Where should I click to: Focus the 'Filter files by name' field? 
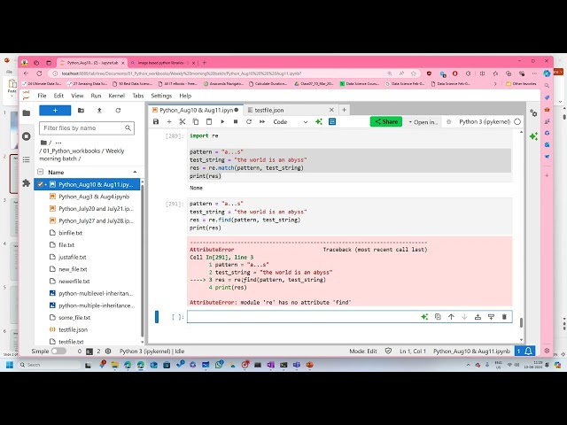[x=87, y=127]
